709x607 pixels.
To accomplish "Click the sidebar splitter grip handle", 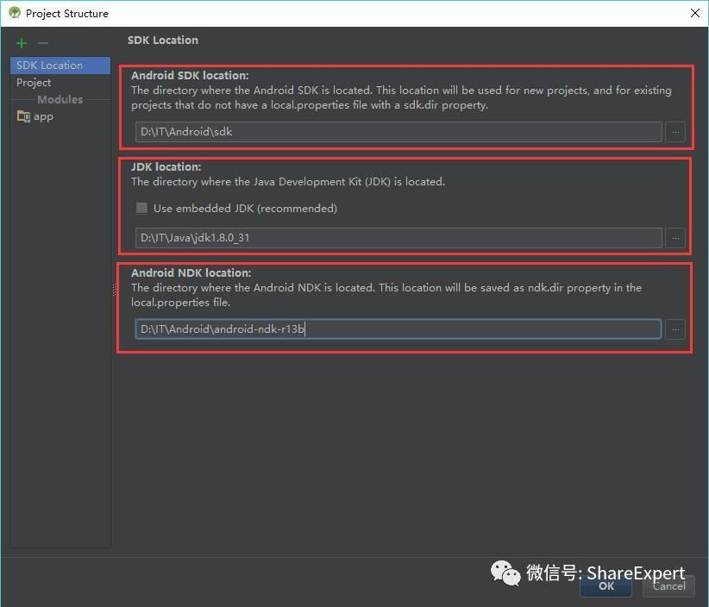I will tap(114, 289).
